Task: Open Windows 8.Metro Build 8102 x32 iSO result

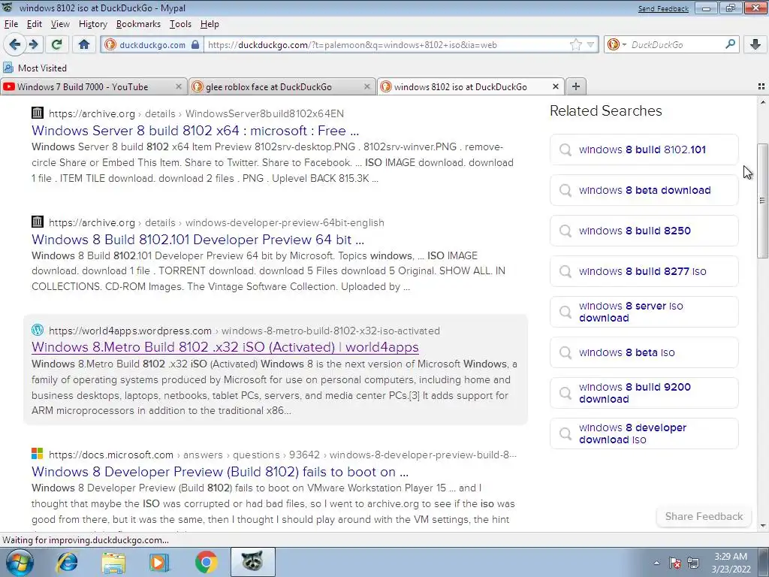Action: 225,347
